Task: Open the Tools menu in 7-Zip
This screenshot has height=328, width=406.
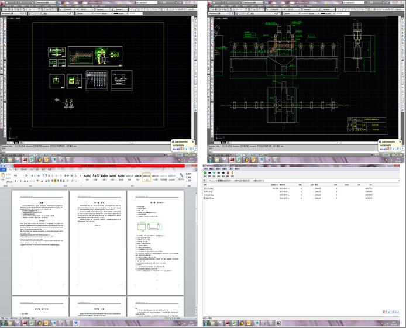Action: pyautogui.click(x=230, y=168)
